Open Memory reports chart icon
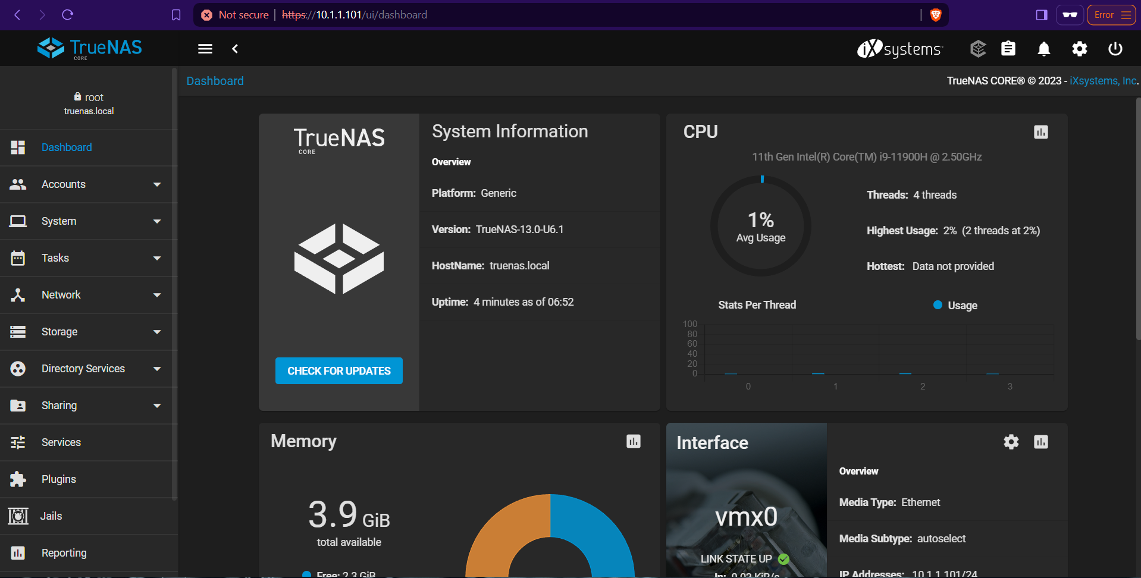Viewport: 1141px width, 578px height. [634, 441]
